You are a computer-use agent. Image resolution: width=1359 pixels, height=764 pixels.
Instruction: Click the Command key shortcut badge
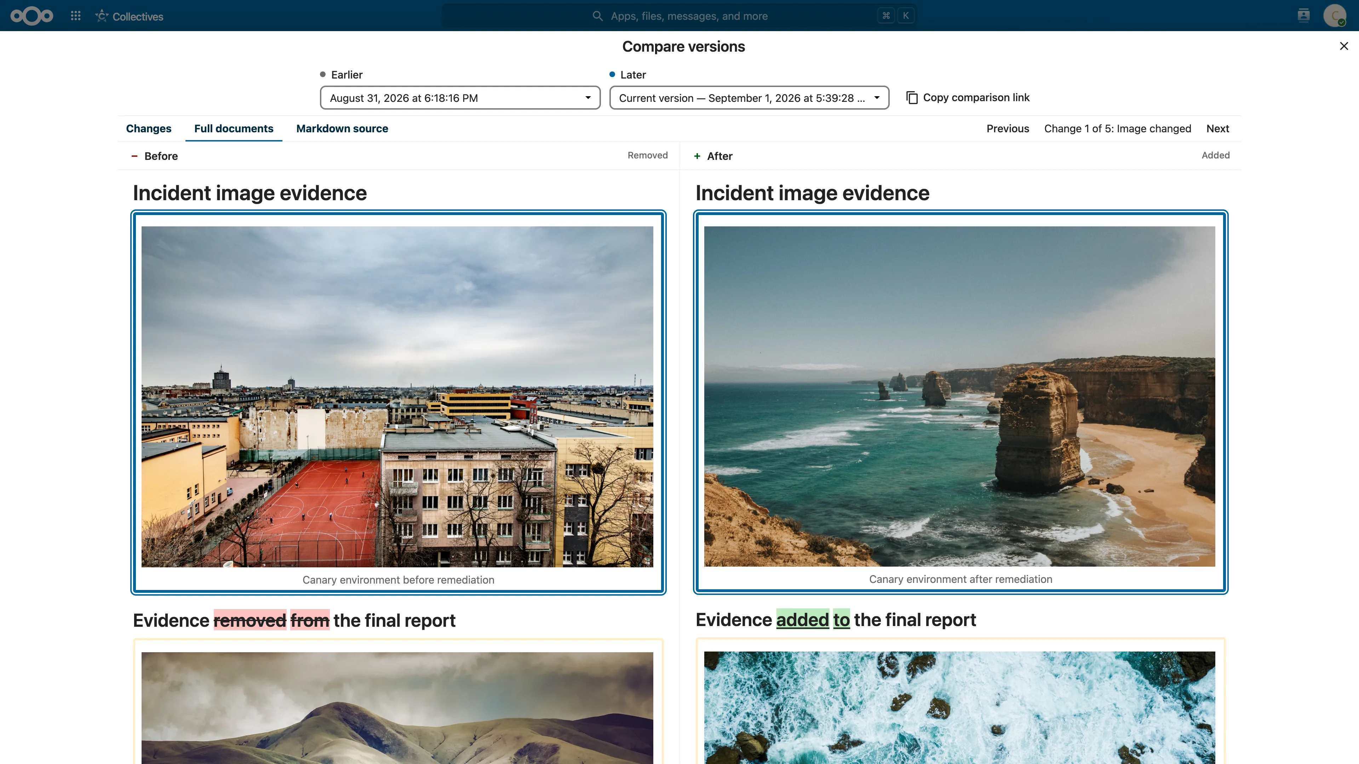pyautogui.click(x=886, y=16)
